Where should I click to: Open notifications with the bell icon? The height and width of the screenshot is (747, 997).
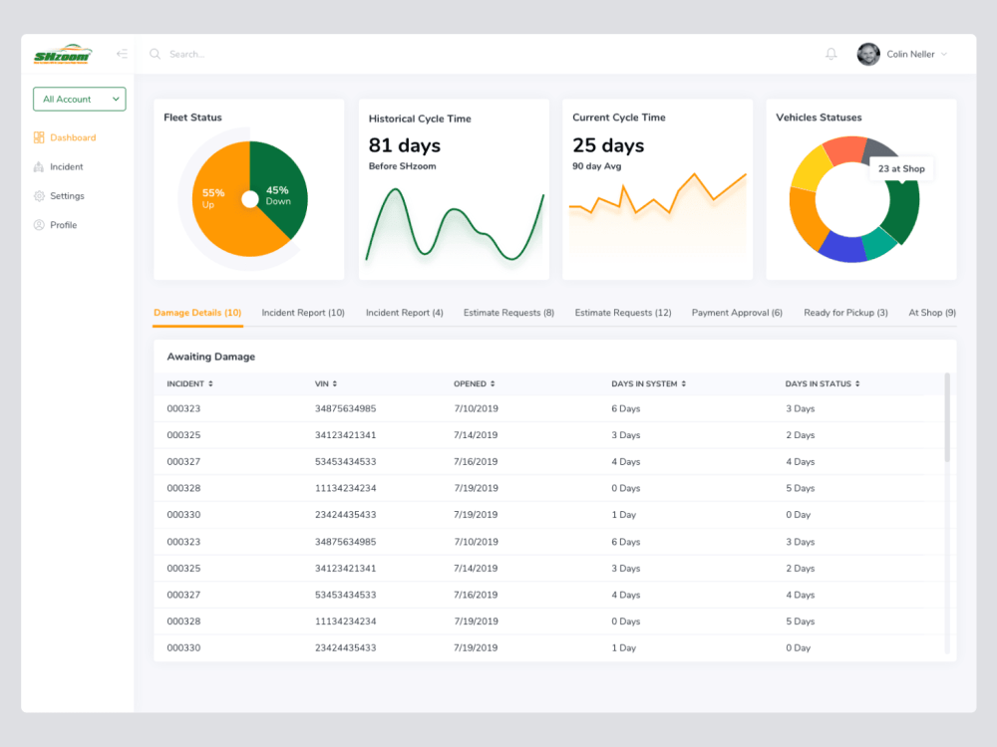click(831, 54)
